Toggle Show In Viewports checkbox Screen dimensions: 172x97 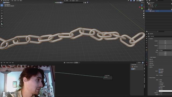159,71
